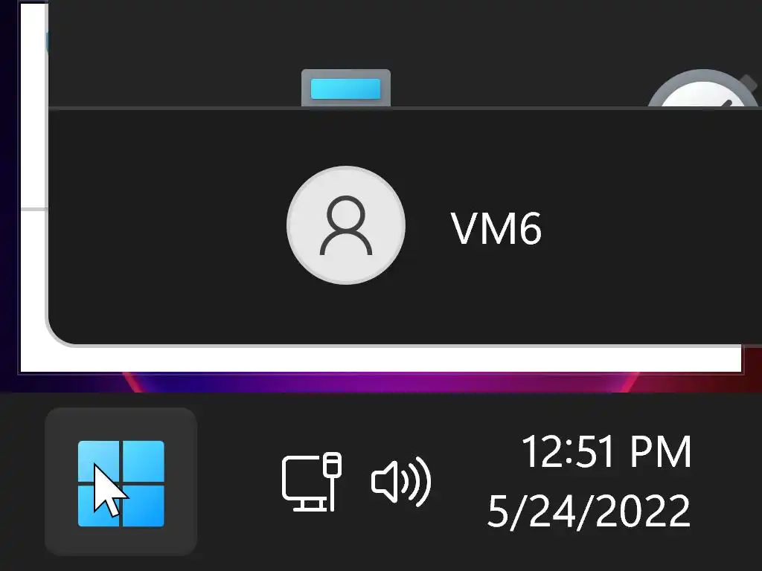
Task: Open the 12:51 PM clock flyout
Action: point(606,452)
